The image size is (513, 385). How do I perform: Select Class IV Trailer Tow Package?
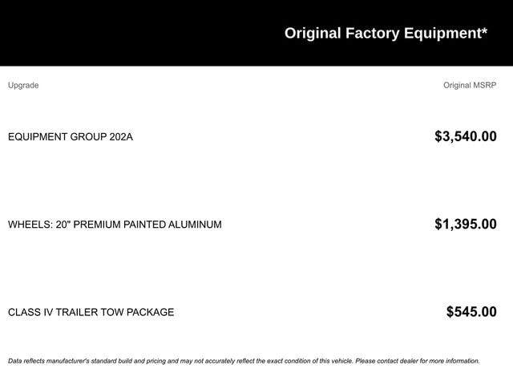[x=91, y=312]
